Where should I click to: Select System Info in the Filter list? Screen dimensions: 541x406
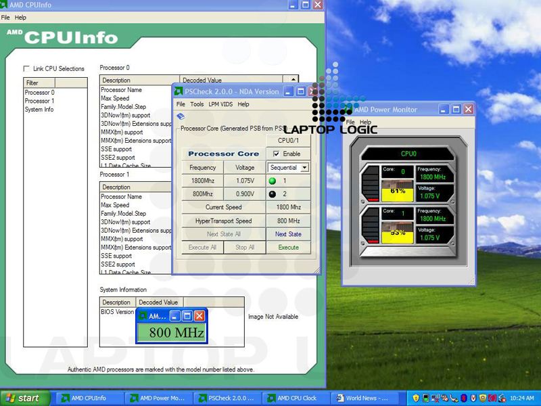pos(39,110)
